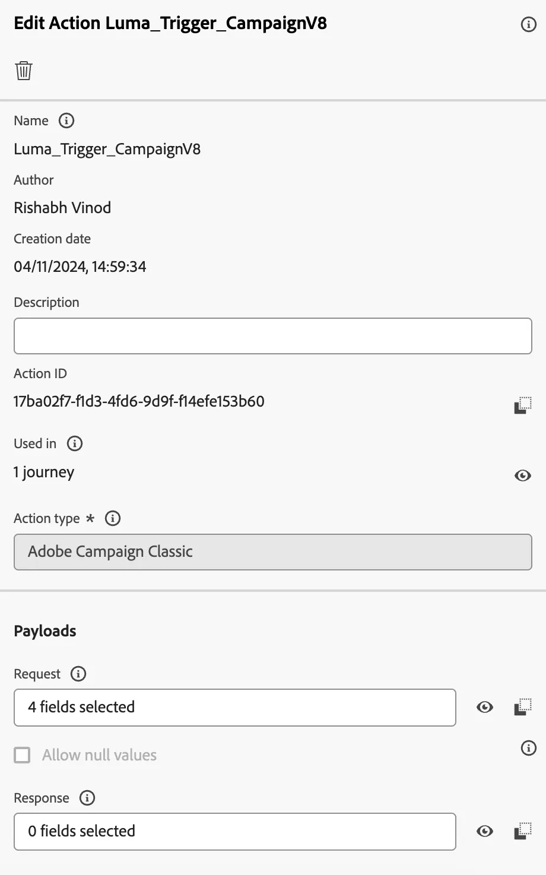Open the Request 4 fields selected field
This screenshot has height=875, width=546.
235,708
